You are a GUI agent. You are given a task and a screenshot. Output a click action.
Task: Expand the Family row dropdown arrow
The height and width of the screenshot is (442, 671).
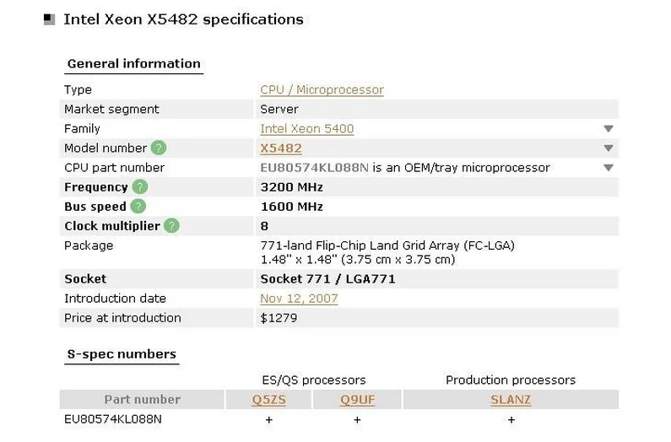(x=609, y=129)
